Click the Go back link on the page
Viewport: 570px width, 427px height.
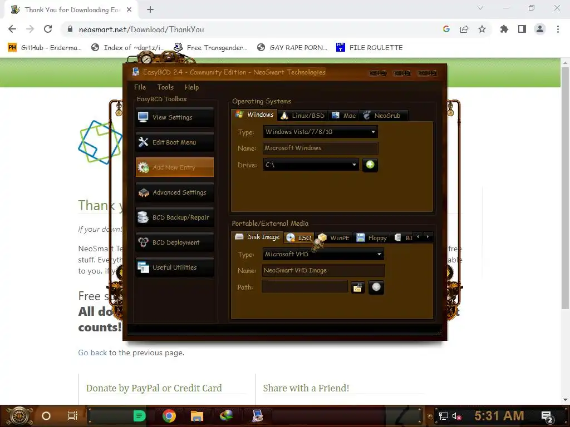(92, 352)
